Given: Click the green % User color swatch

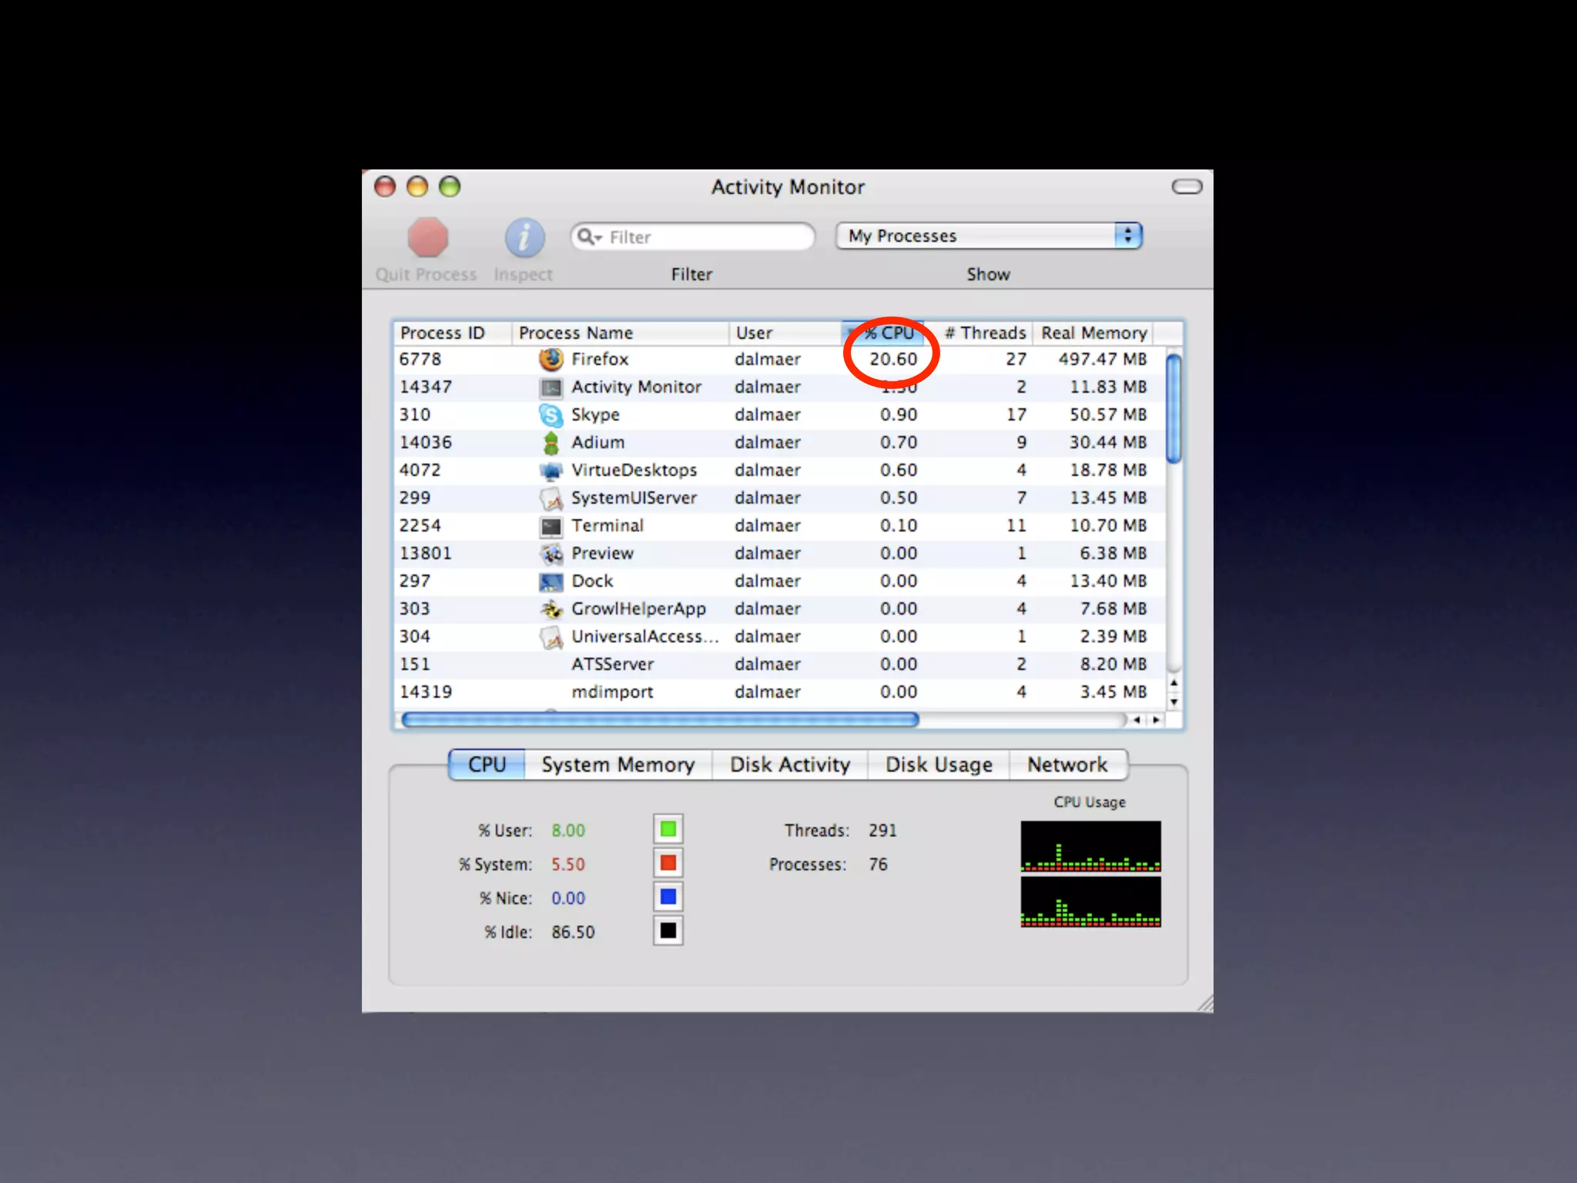Looking at the screenshot, I should pos(668,829).
